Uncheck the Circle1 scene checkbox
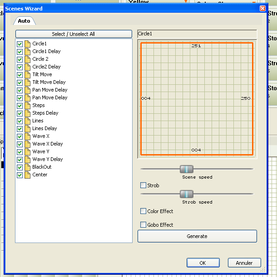Viewport: 277px width, 277px height. pos(20,44)
